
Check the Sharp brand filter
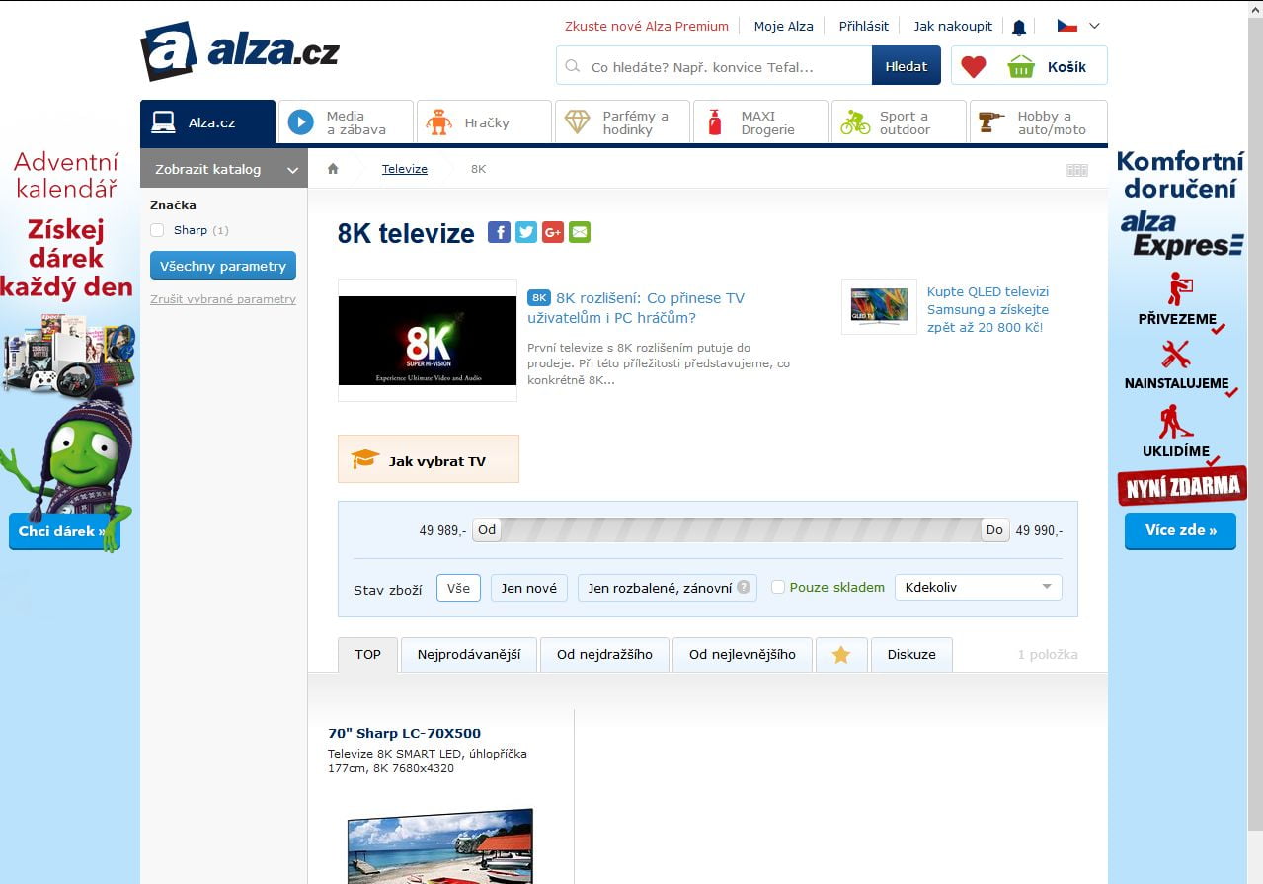[157, 230]
